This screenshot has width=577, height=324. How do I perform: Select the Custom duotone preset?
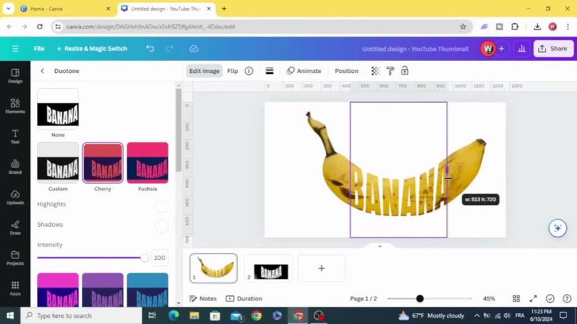[x=58, y=163]
